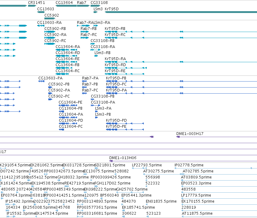
Task: Click the CG5902-RA transcript label
Action: (55, 35)
